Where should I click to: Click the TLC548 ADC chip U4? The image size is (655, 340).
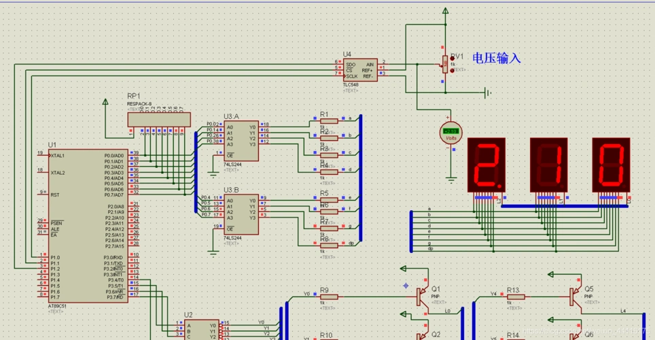359,71
